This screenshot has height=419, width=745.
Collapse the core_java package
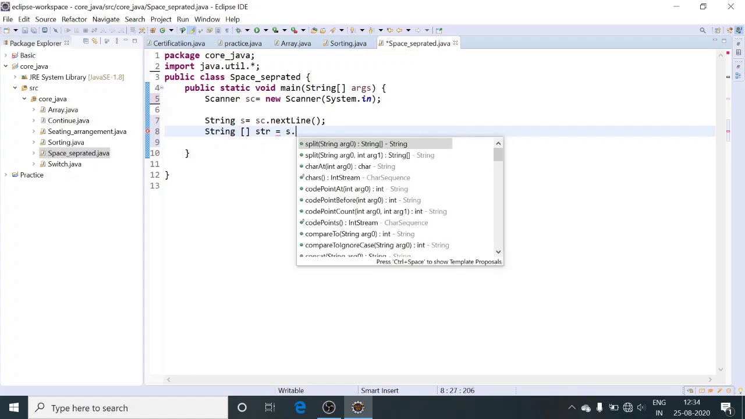[x=24, y=99]
